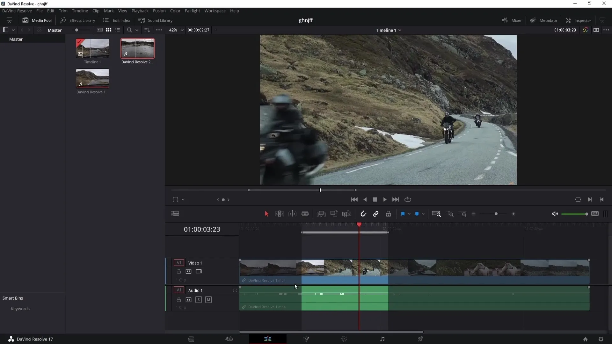Toggle the DIM audio button
Screen dimensions: 612x344
[595, 214]
